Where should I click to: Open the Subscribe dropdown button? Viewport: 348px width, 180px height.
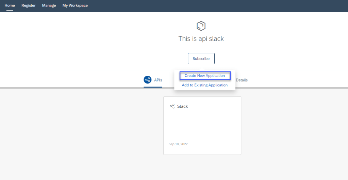201,59
